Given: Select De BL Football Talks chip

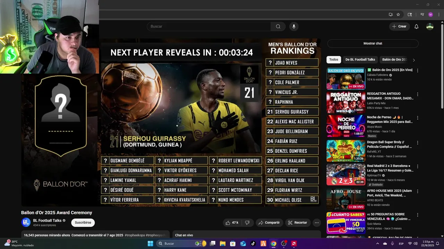Looking at the screenshot, I should pos(360,59).
